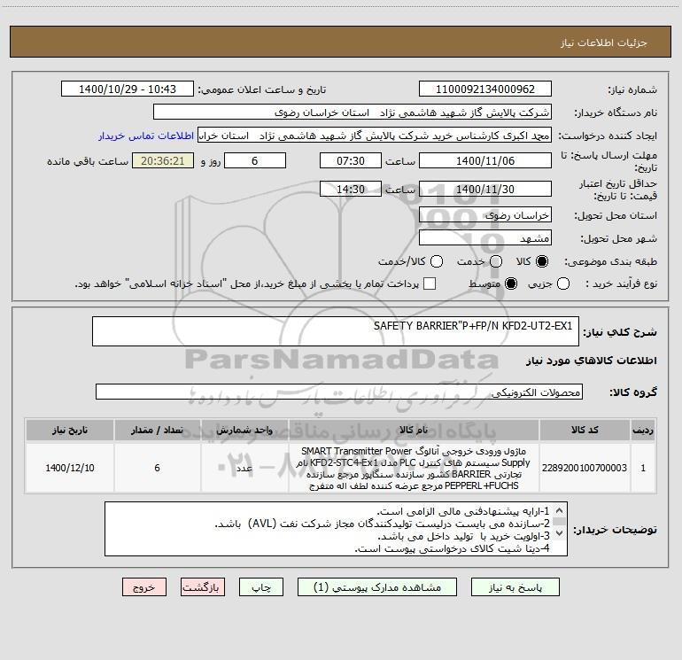
Task: Select the کالا radio button
Action: coord(542,261)
